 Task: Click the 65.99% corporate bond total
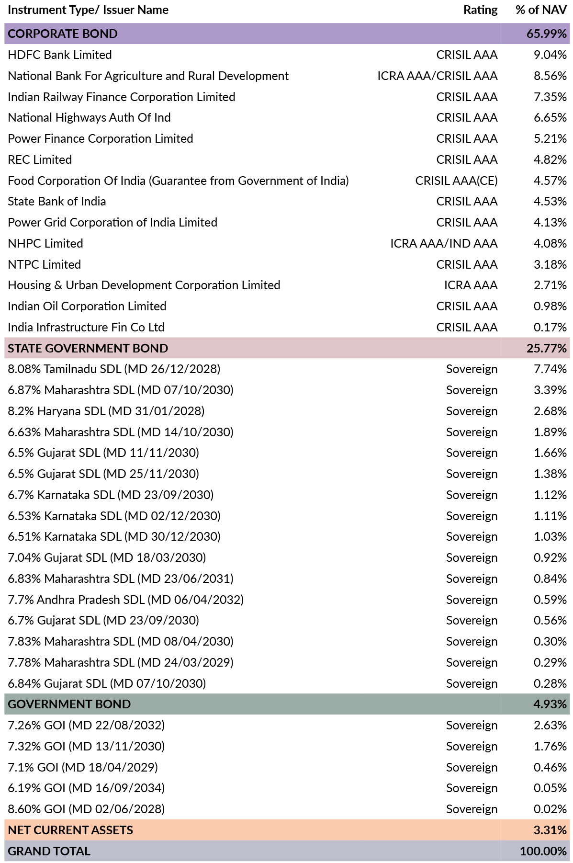[546, 34]
